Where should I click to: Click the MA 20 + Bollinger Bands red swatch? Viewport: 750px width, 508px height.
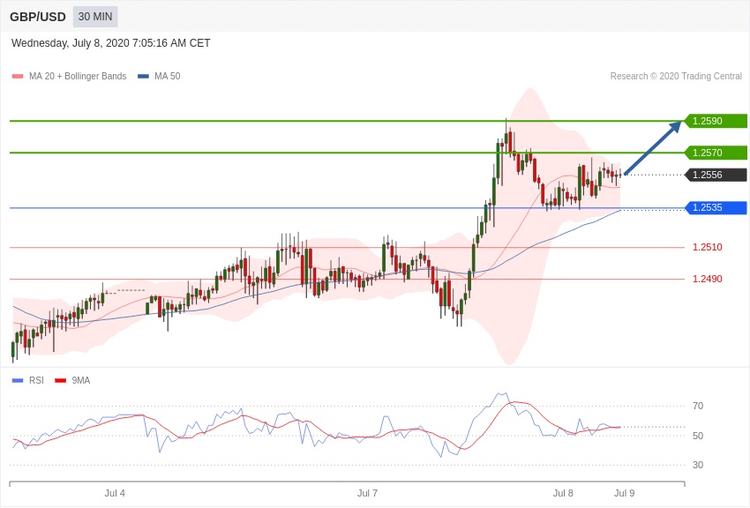pos(18,77)
